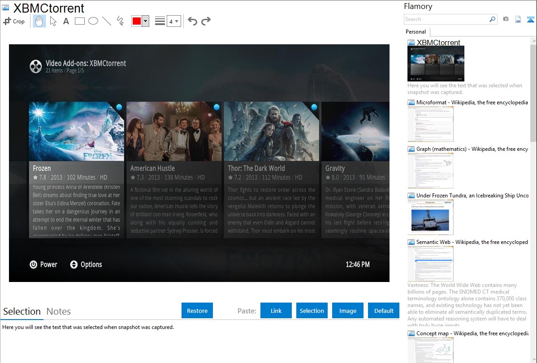This screenshot has width=537, height=363.
Task: Open the color picker dropdown arrow
Action: click(x=145, y=21)
